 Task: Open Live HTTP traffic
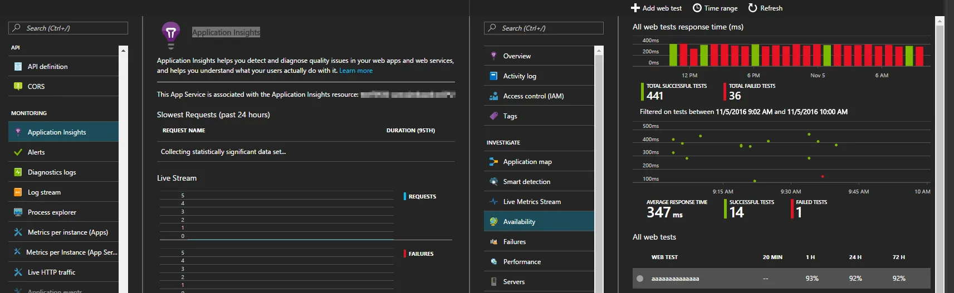click(x=63, y=272)
